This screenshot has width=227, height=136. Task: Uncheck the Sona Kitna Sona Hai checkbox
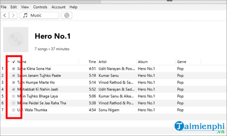(13, 69)
